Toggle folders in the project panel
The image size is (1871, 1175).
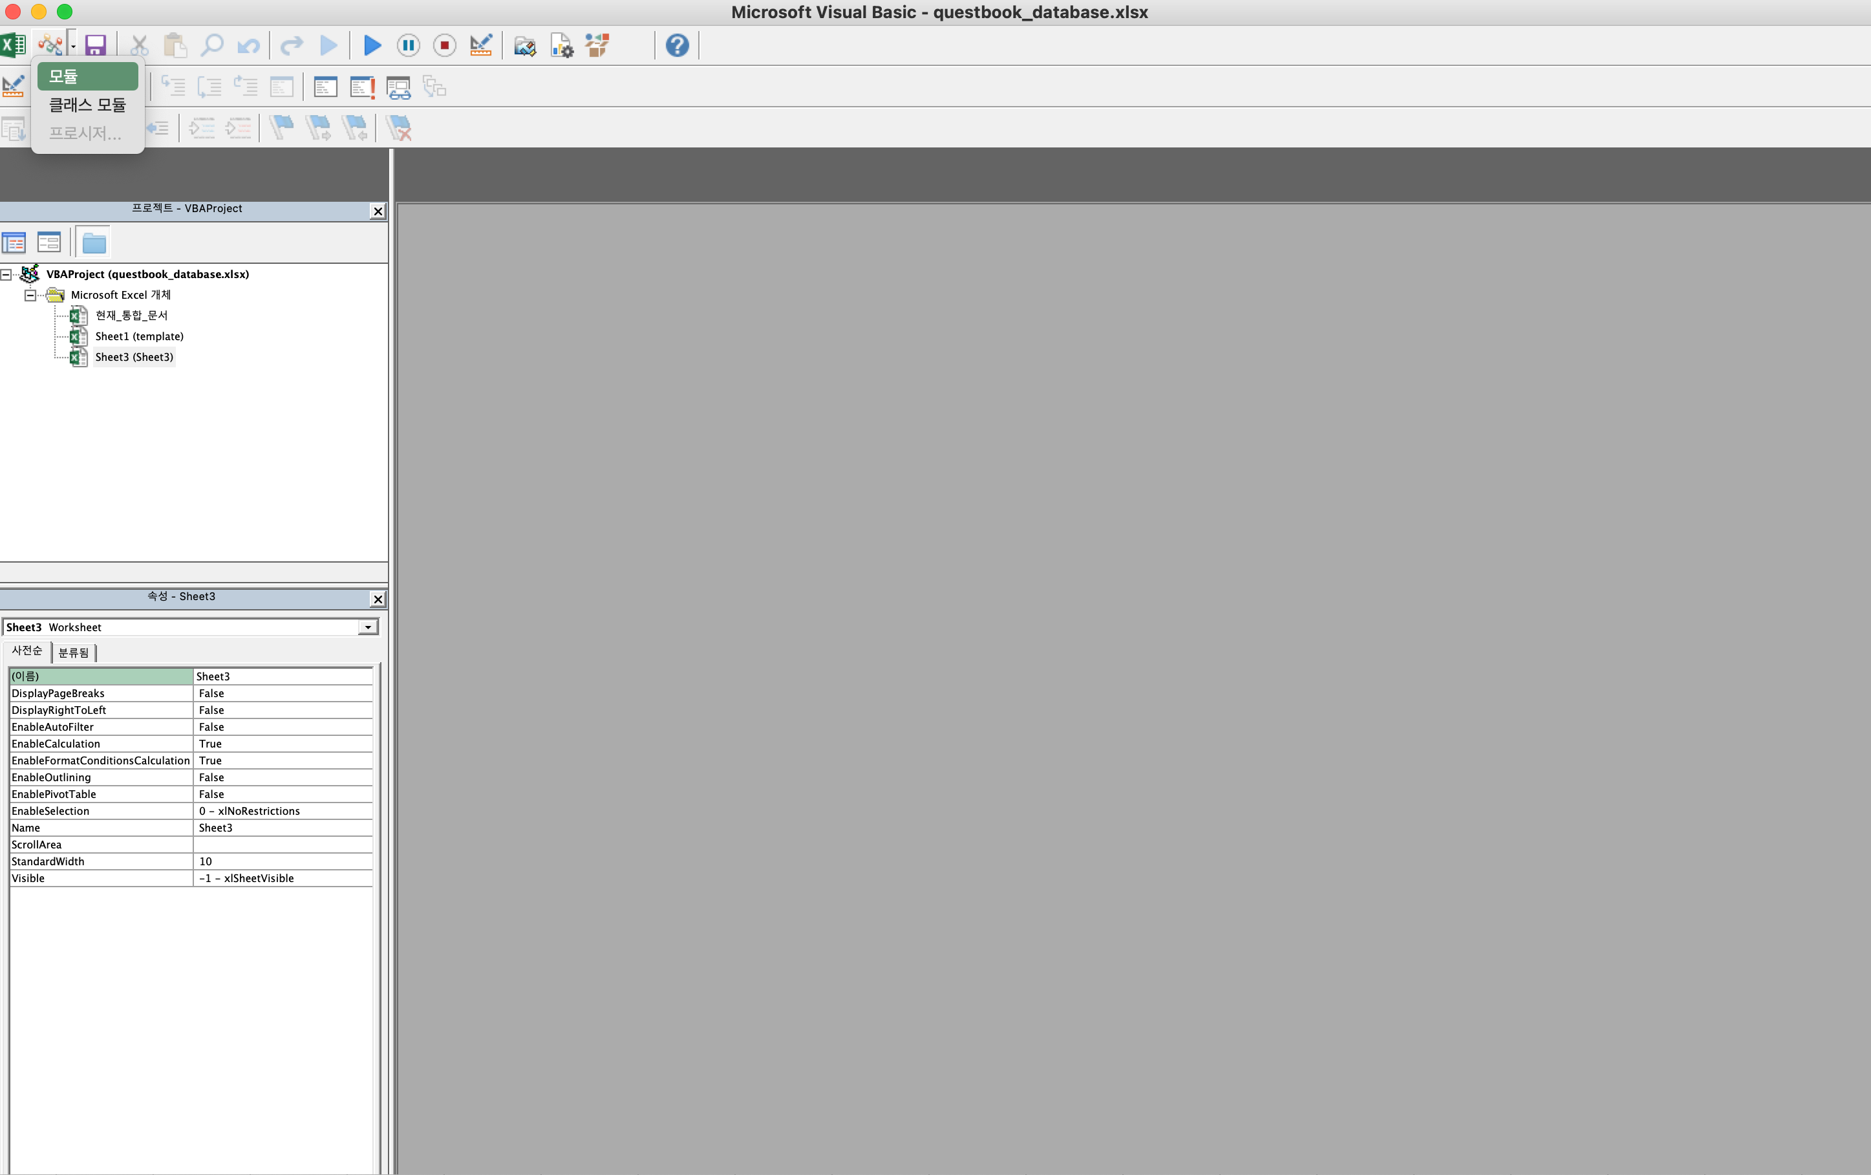[94, 243]
